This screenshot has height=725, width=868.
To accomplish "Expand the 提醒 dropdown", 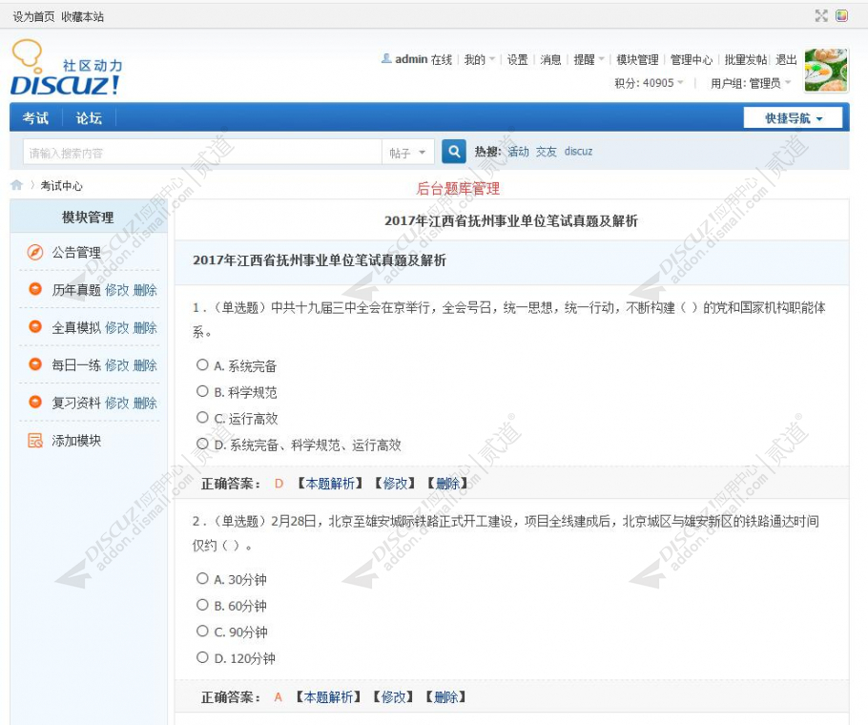I will (589, 59).
